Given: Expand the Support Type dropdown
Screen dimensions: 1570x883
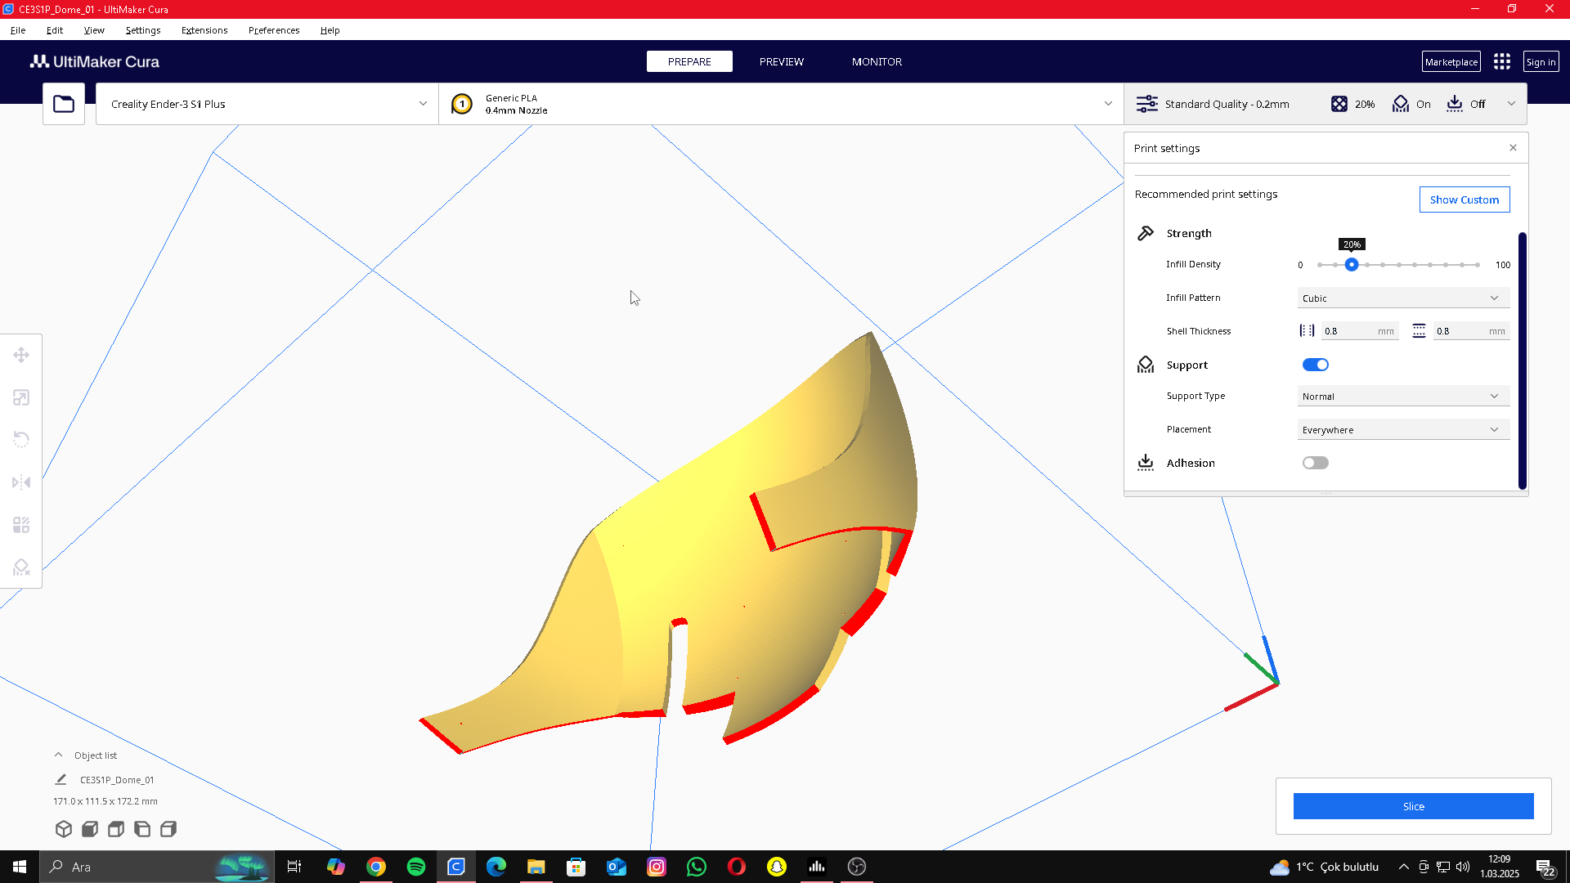Looking at the screenshot, I should pos(1403,397).
